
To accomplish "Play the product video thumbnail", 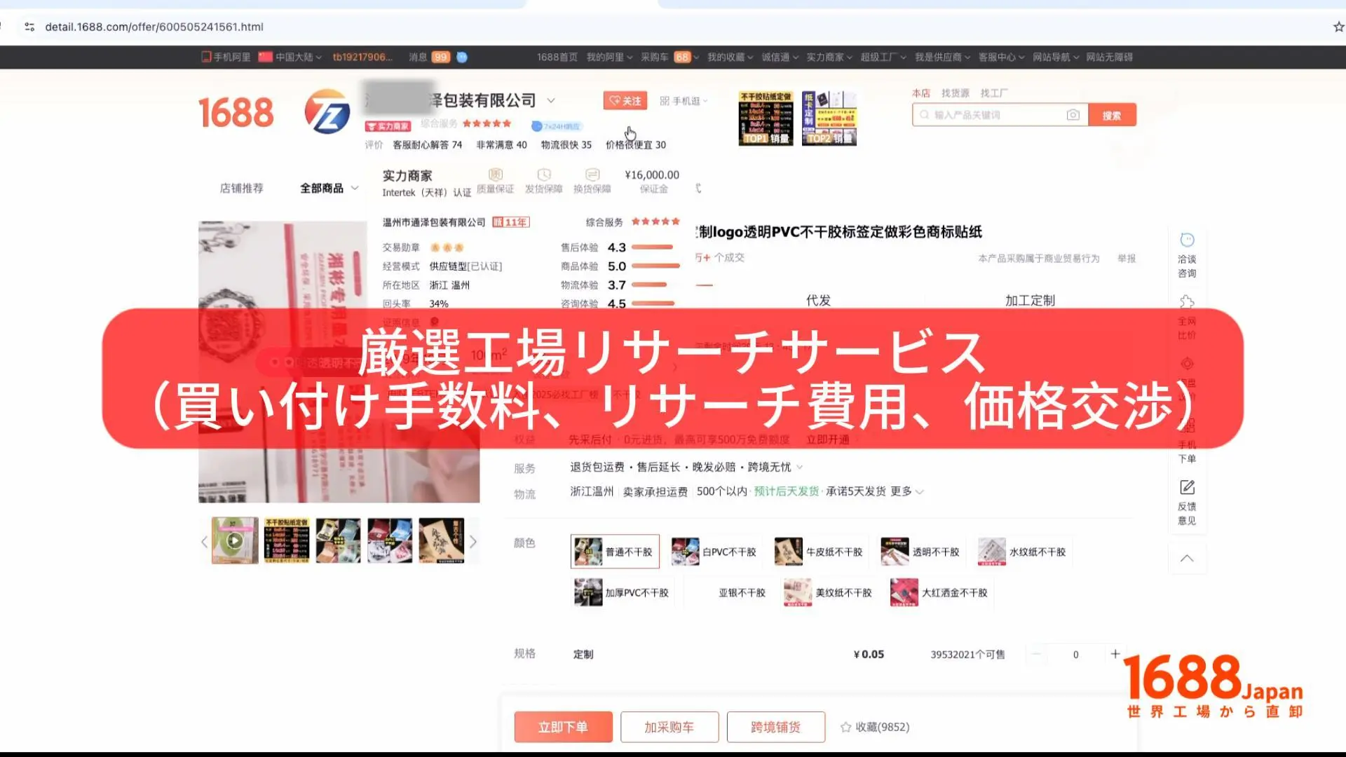I will pyautogui.click(x=234, y=540).
